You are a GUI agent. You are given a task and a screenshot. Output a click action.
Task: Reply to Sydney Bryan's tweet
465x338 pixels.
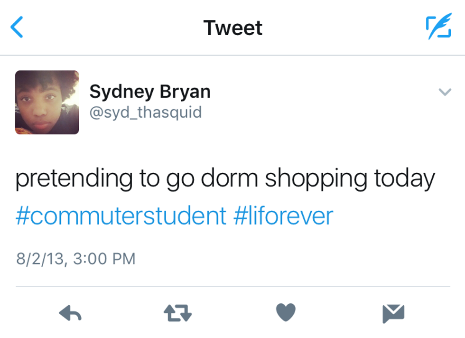point(70,313)
